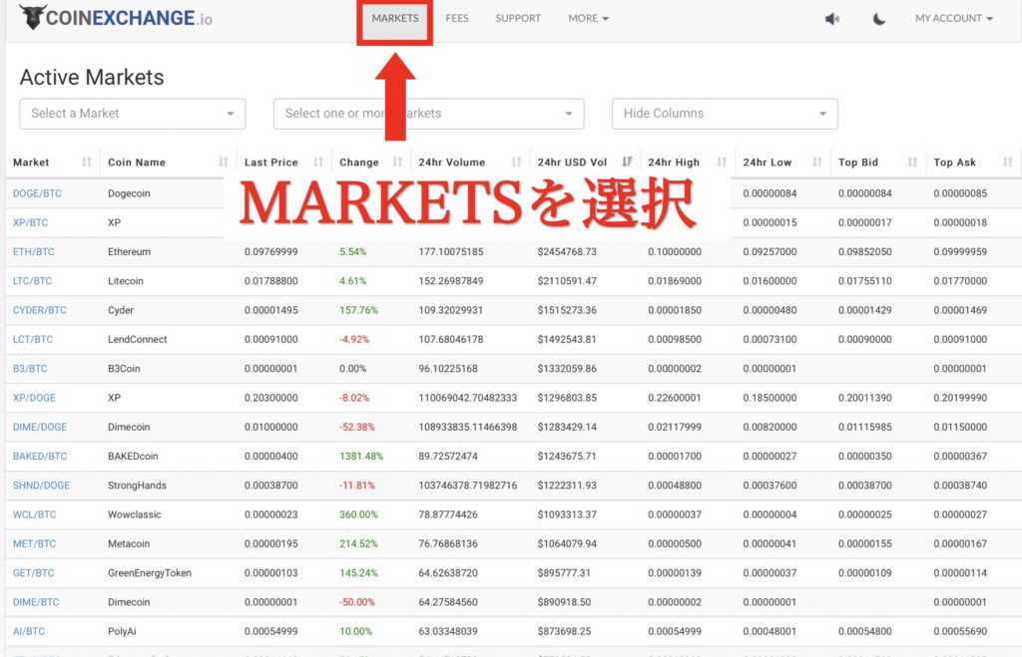Viewport: 1022px width, 657px height.
Task: Click the CoinExchange.io bull logo
Action: [x=116, y=18]
